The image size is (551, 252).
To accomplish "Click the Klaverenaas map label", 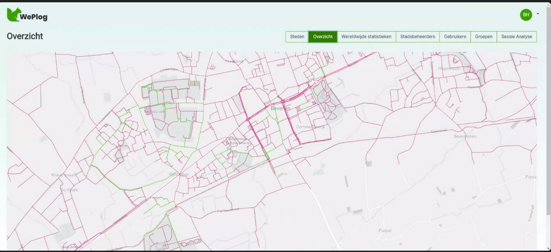I will [x=63, y=175].
